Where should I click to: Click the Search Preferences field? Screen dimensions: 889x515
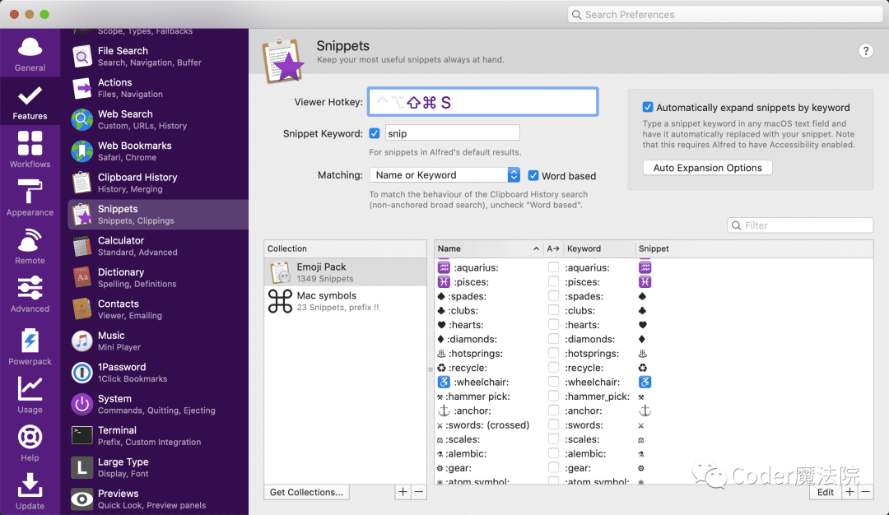(725, 15)
